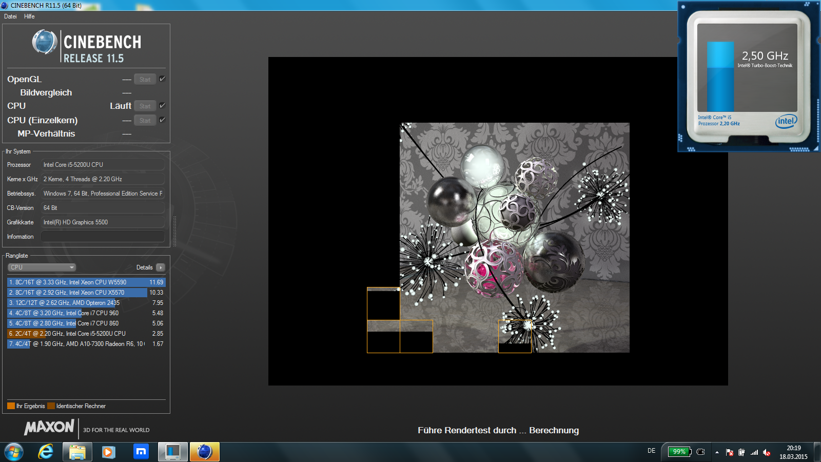Image resolution: width=821 pixels, height=462 pixels.
Task: Click the MAXON logo
Action: click(x=49, y=427)
